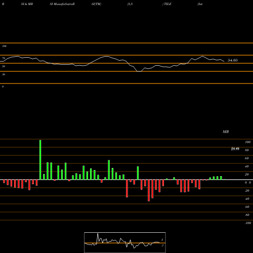Click the TILE ticker text in header
This screenshot has height=253, width=253.
(x=167, y=4)
